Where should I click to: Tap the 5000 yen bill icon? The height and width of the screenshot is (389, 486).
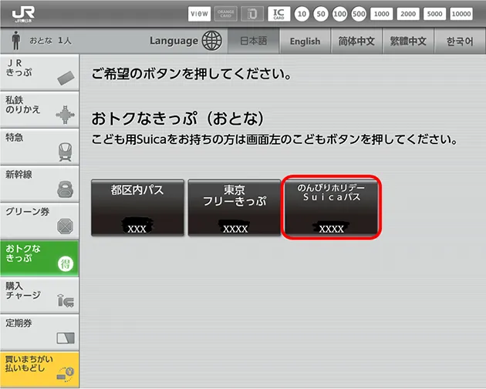pyautogui.click(x=434, y=14)
